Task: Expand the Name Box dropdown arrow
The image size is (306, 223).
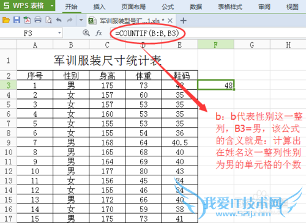Action: point(59,33)
